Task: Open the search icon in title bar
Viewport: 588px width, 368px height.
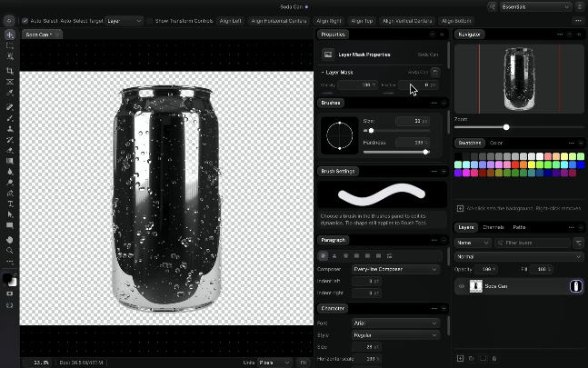Action: (492, 6)
